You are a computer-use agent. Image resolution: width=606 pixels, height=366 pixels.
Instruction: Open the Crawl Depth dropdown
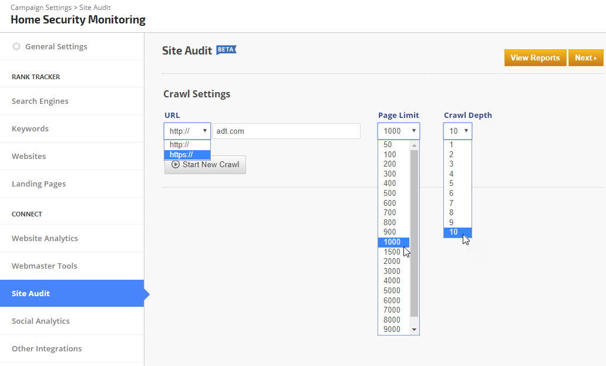[x=457, y=131]
